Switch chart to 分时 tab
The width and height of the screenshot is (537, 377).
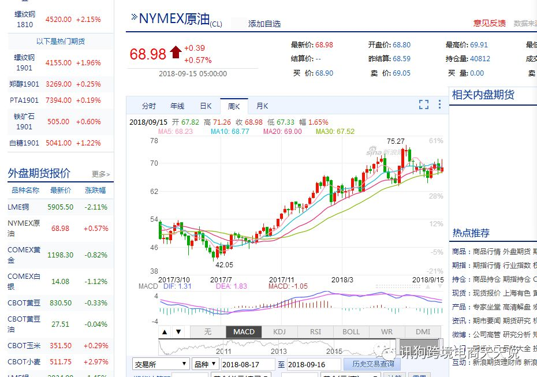(x=148, y=106)
